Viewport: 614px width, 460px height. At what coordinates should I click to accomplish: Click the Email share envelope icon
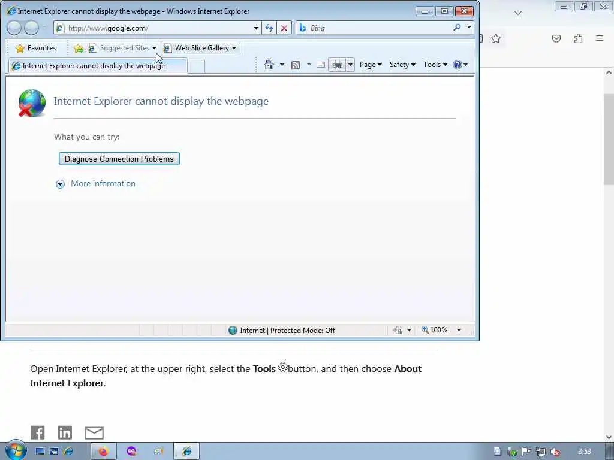tap(94, 433)
